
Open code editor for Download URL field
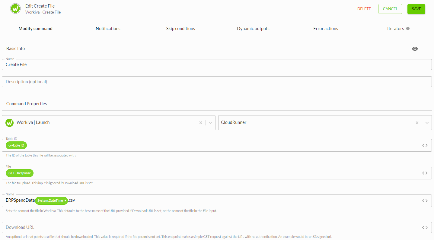coord(425,228)
